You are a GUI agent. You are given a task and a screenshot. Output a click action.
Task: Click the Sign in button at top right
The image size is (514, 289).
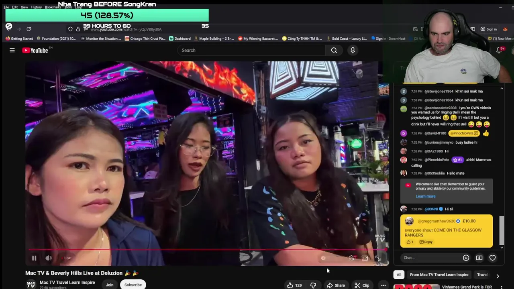489,29
